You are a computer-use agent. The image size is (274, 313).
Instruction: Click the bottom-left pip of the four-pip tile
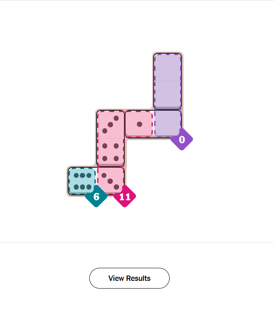105,158
